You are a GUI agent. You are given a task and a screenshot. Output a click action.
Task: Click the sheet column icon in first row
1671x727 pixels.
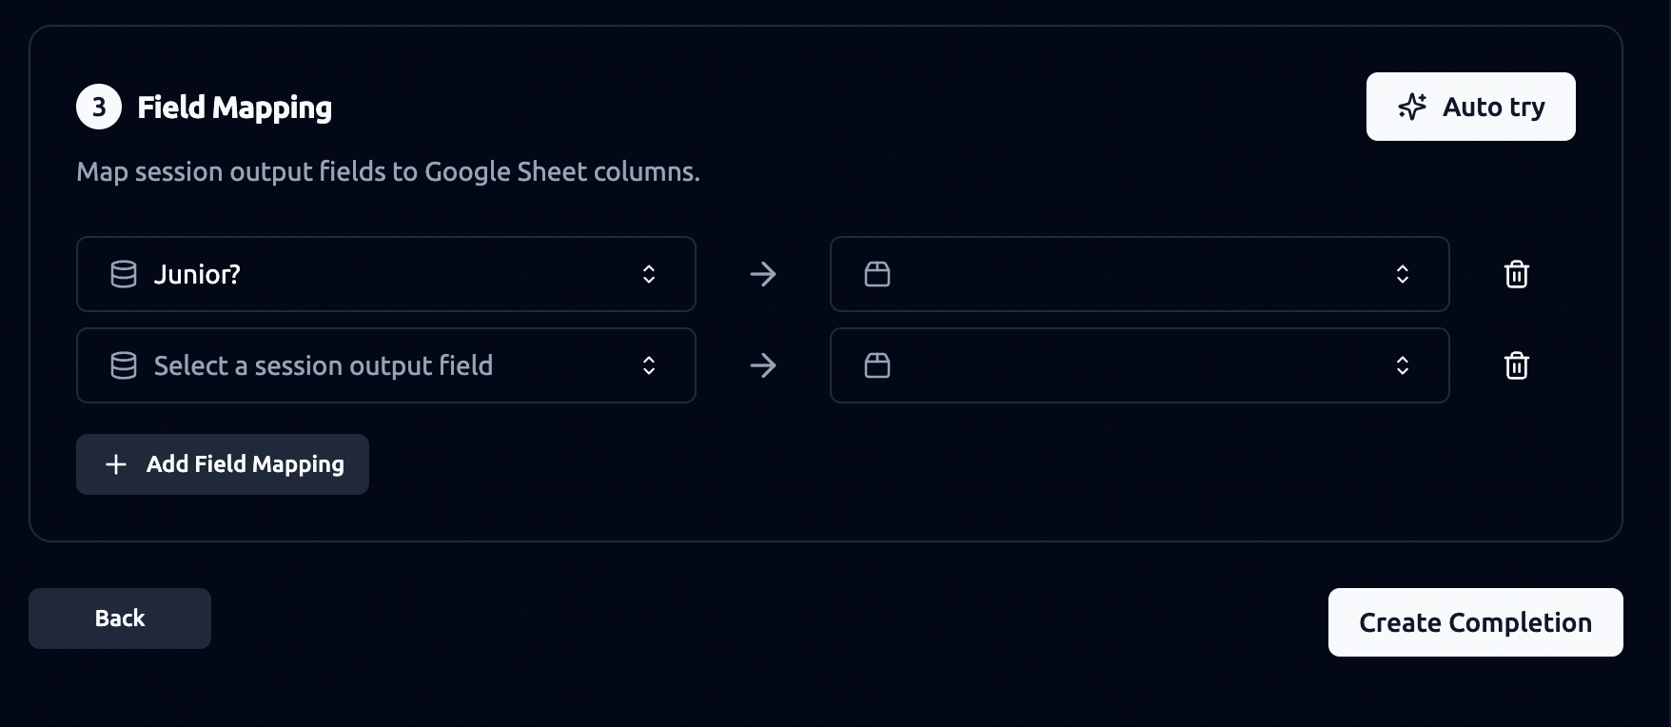pos(877,274)
